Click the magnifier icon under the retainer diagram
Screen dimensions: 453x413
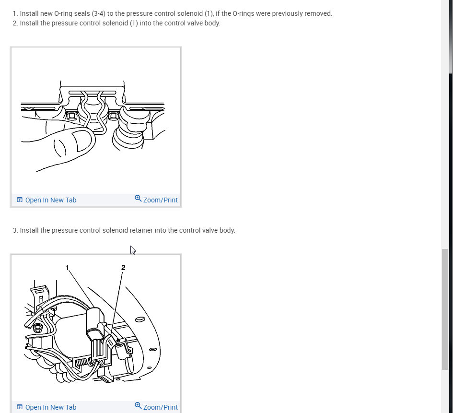click(138, 199)
